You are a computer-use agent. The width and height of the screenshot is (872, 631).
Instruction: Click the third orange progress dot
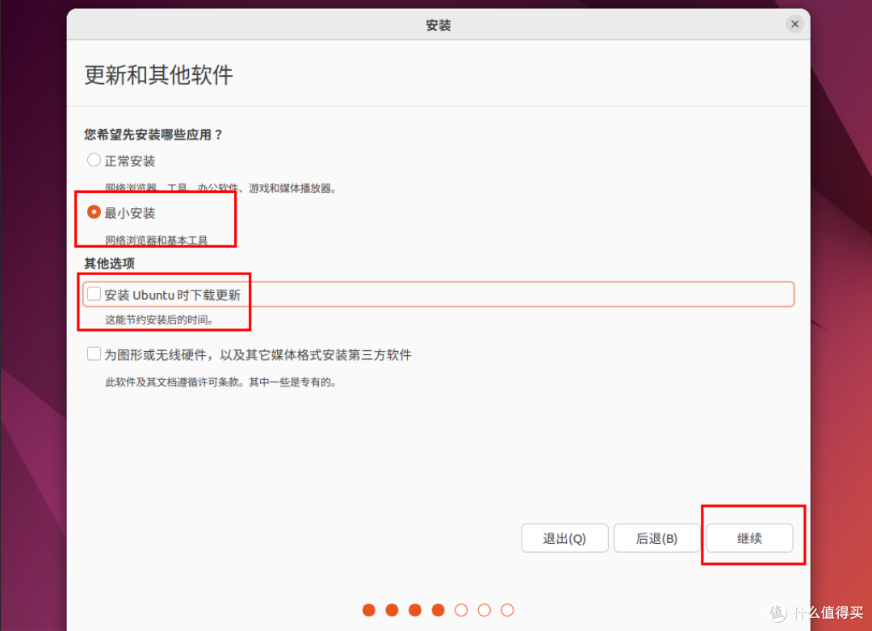(415, 610)
